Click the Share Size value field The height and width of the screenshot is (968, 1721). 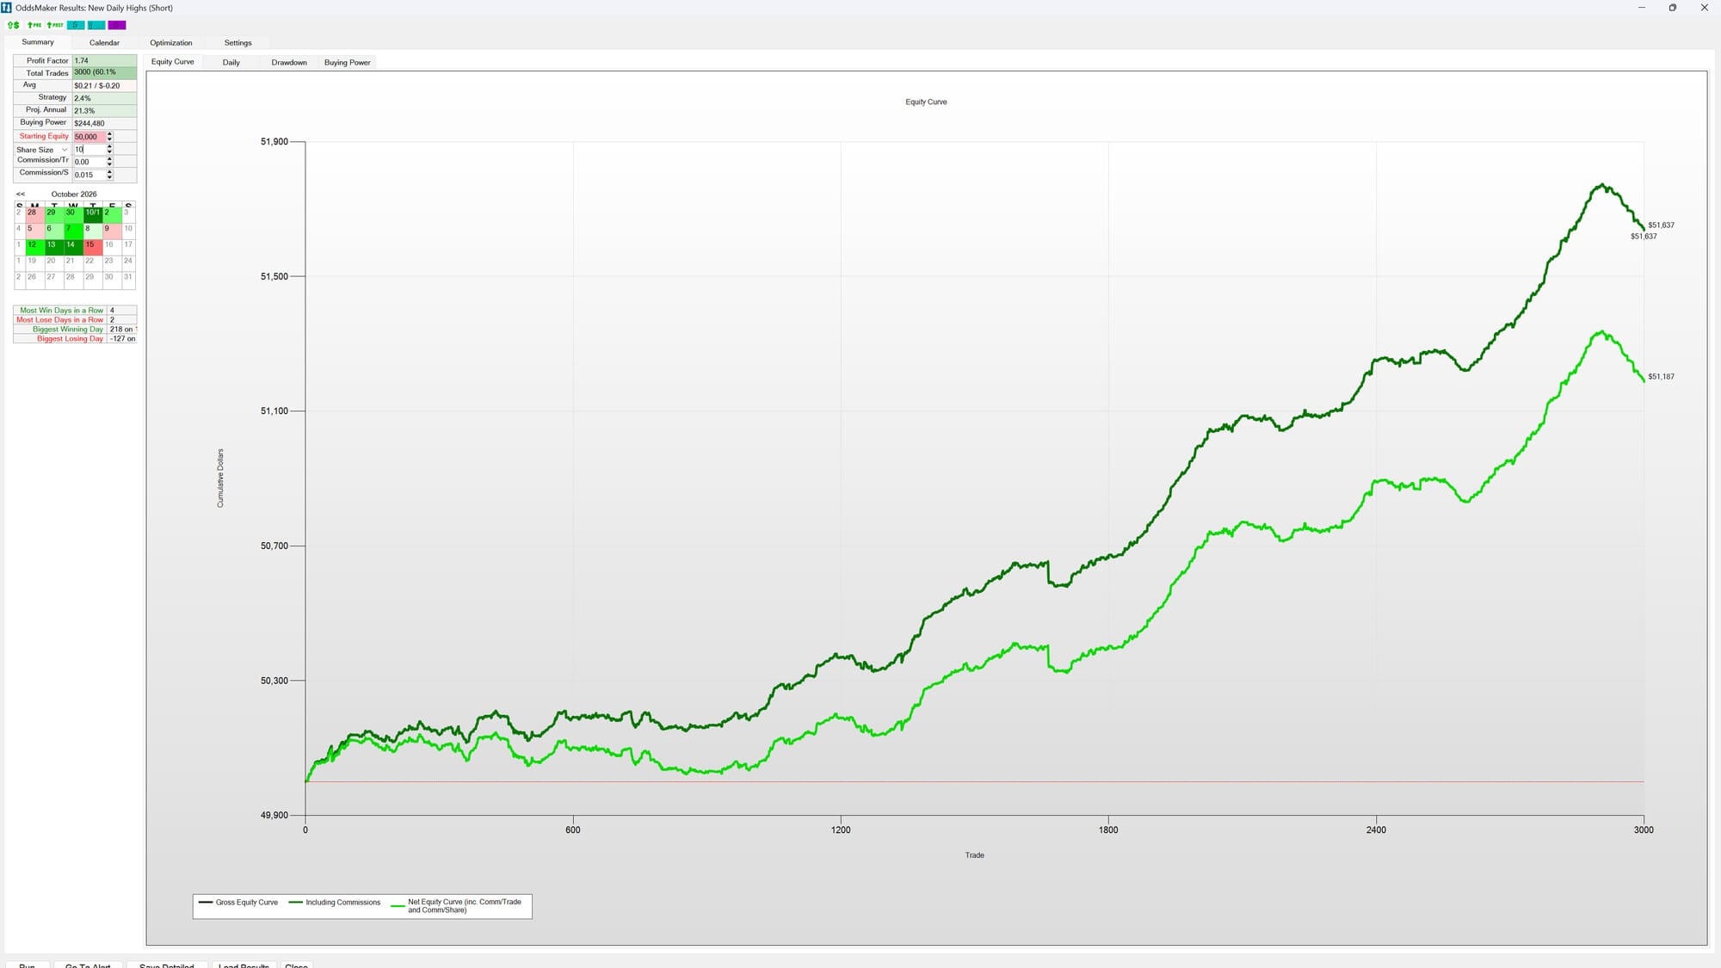[x=89, y=150]
